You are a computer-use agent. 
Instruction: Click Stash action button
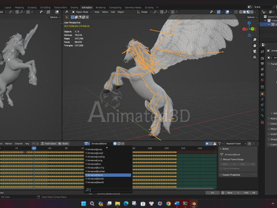click(x=63, y=144)
